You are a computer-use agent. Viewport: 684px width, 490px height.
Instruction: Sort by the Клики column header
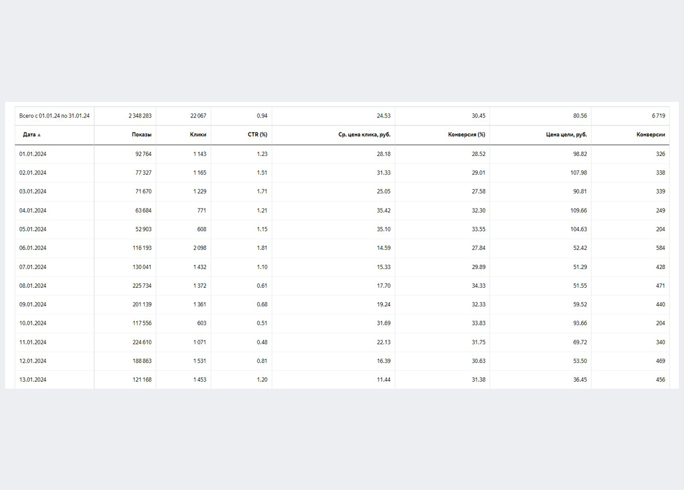(x=198, y=135)
